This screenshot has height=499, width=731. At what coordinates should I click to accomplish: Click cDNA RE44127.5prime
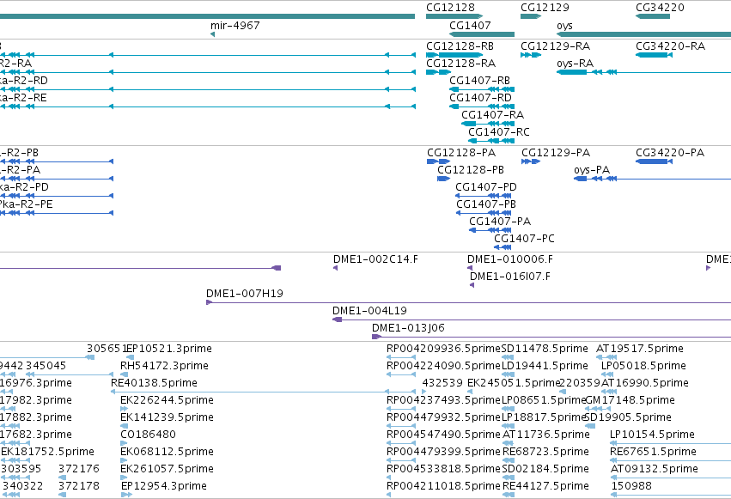tap(545, 486)
